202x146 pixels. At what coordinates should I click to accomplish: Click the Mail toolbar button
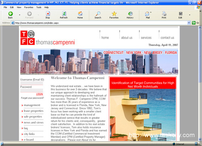[x=147, y=15]
